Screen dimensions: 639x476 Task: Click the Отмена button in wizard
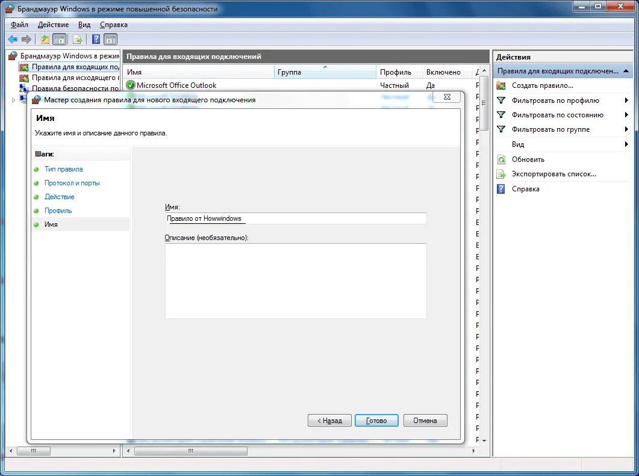tap(425, 421)
